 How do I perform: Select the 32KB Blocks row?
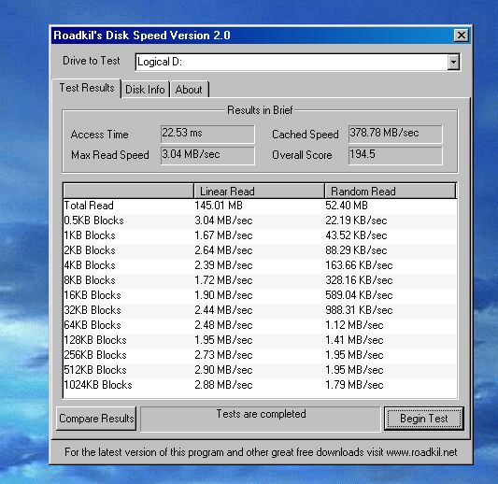(260, 310)
